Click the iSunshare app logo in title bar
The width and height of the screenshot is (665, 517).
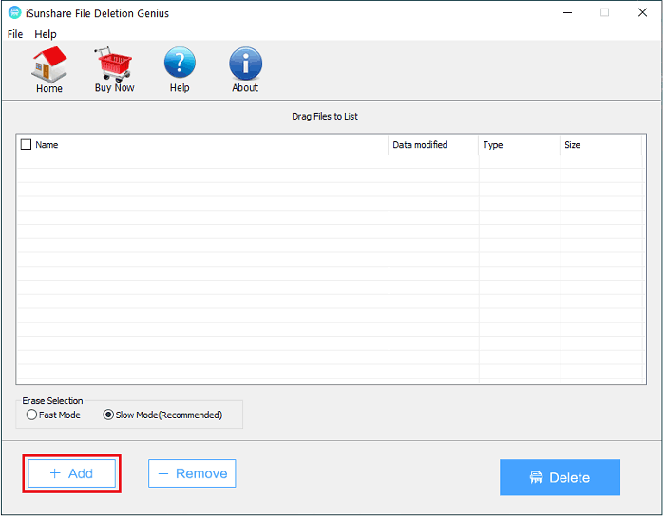tap(15, 12)
